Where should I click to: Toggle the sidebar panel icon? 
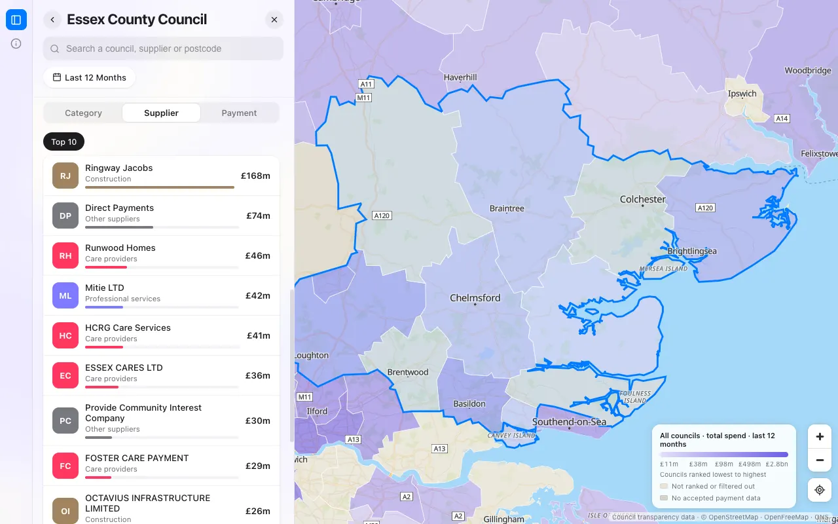16,20
